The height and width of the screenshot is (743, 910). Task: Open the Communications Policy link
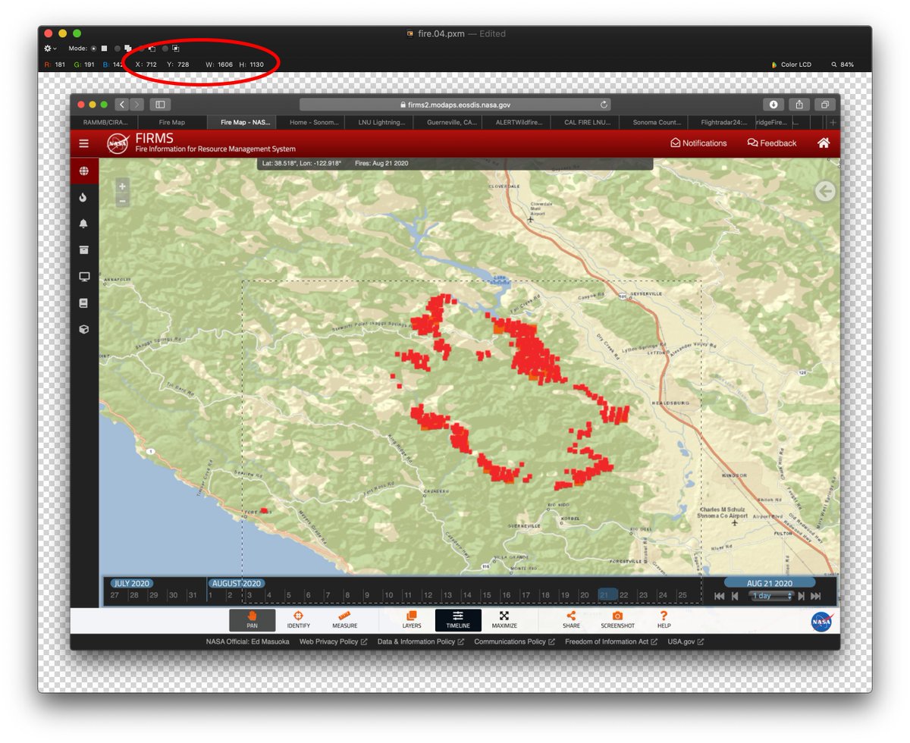pyautogui.click(x=514, y=642)
